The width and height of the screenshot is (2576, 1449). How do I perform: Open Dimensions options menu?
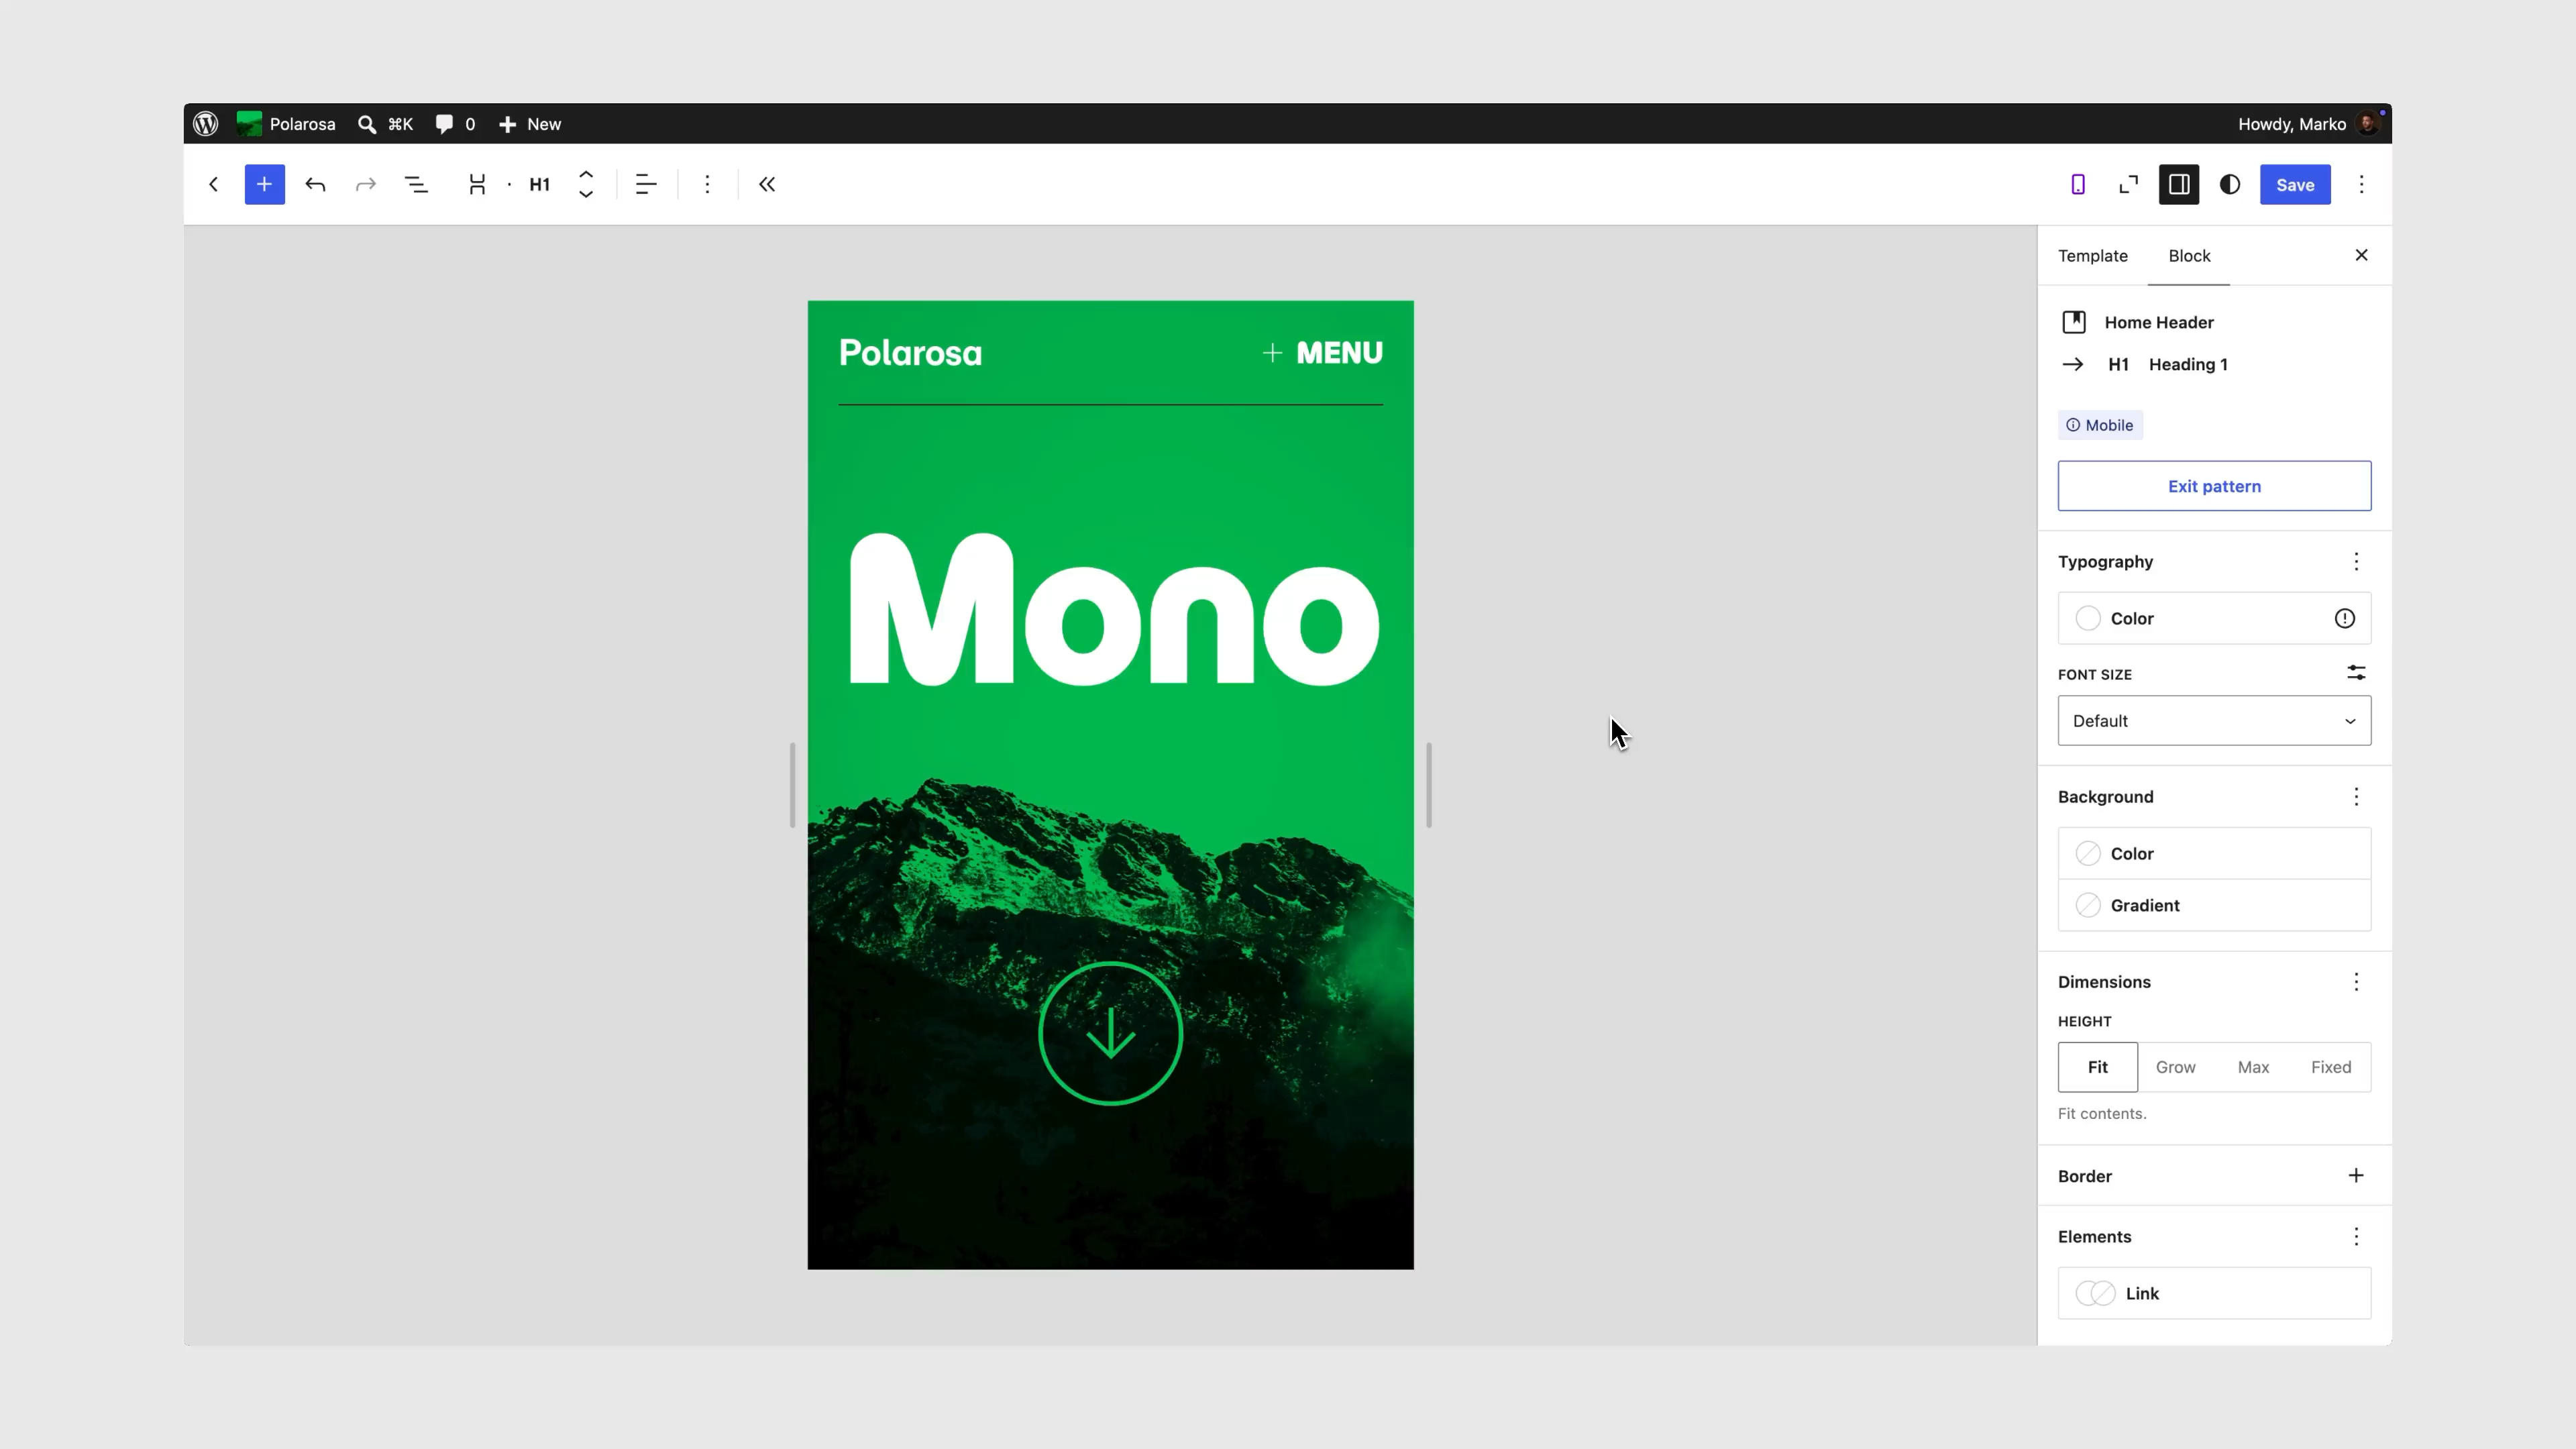click(2356, 982)
